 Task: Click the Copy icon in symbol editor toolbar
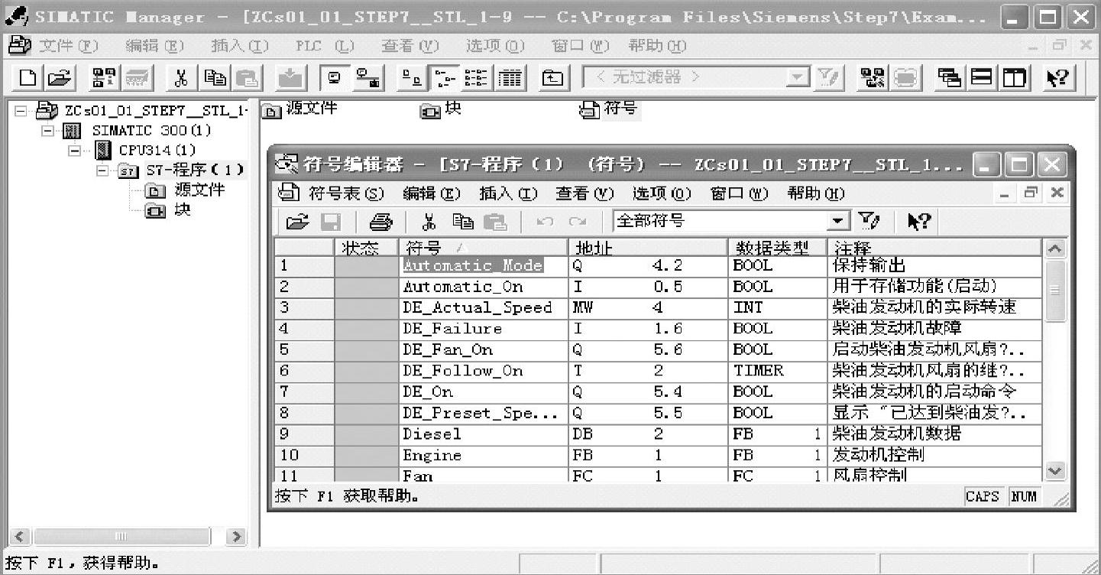pyautogui.click(x=462, y=222)
